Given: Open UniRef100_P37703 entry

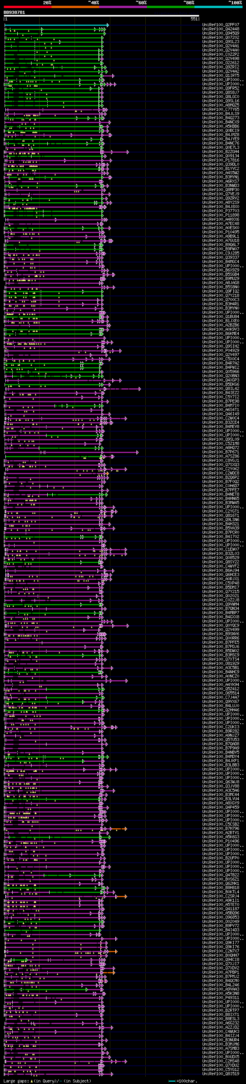Looking at the screenshot, I should click(221, 211).
